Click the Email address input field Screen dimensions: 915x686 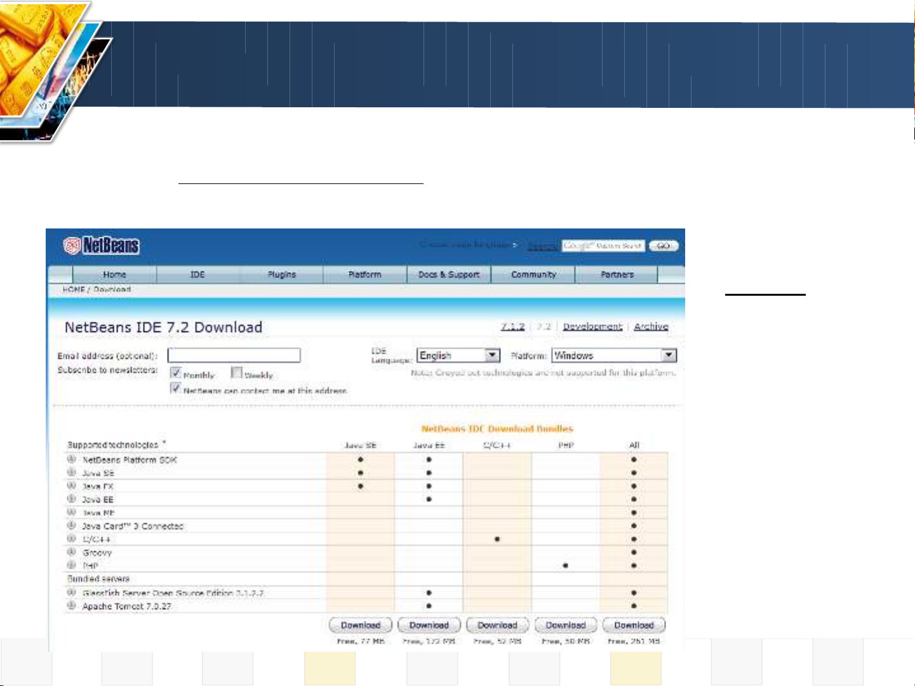click(234, 355)
